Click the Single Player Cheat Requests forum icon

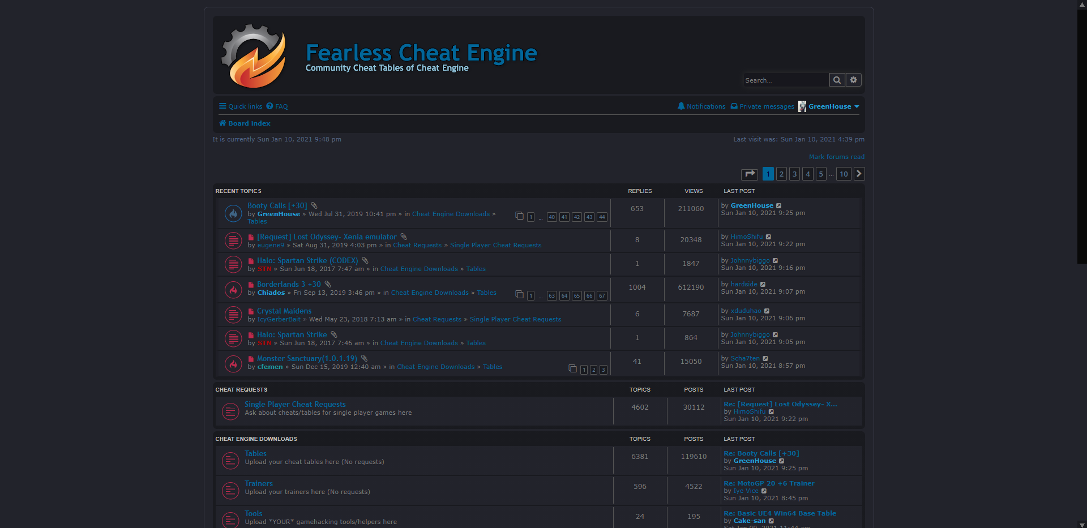[x=230, y=411]
